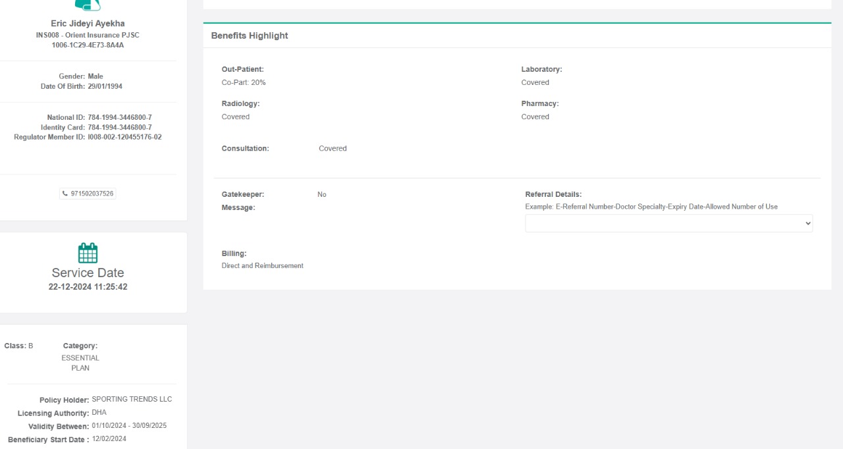843x449 pixels.
Task: Click the member avatar icon above the name
Action: click(x=88, y=5)
